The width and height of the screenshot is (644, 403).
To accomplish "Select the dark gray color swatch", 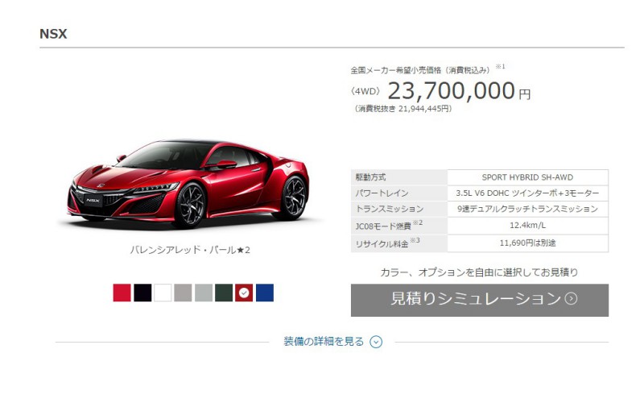I will pyautogui.click(x=183, y=293).
